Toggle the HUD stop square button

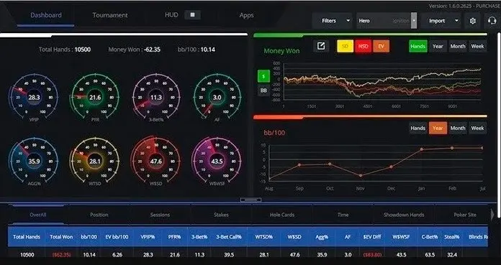[x=192, y=15]
